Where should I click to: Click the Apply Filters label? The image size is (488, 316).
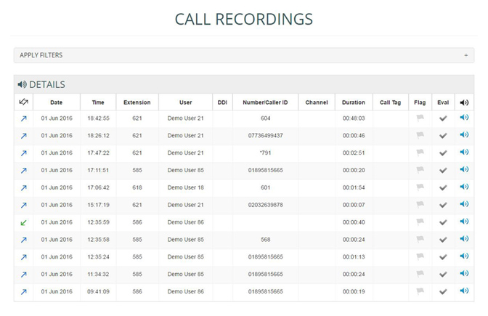click(x=41, y=55)
